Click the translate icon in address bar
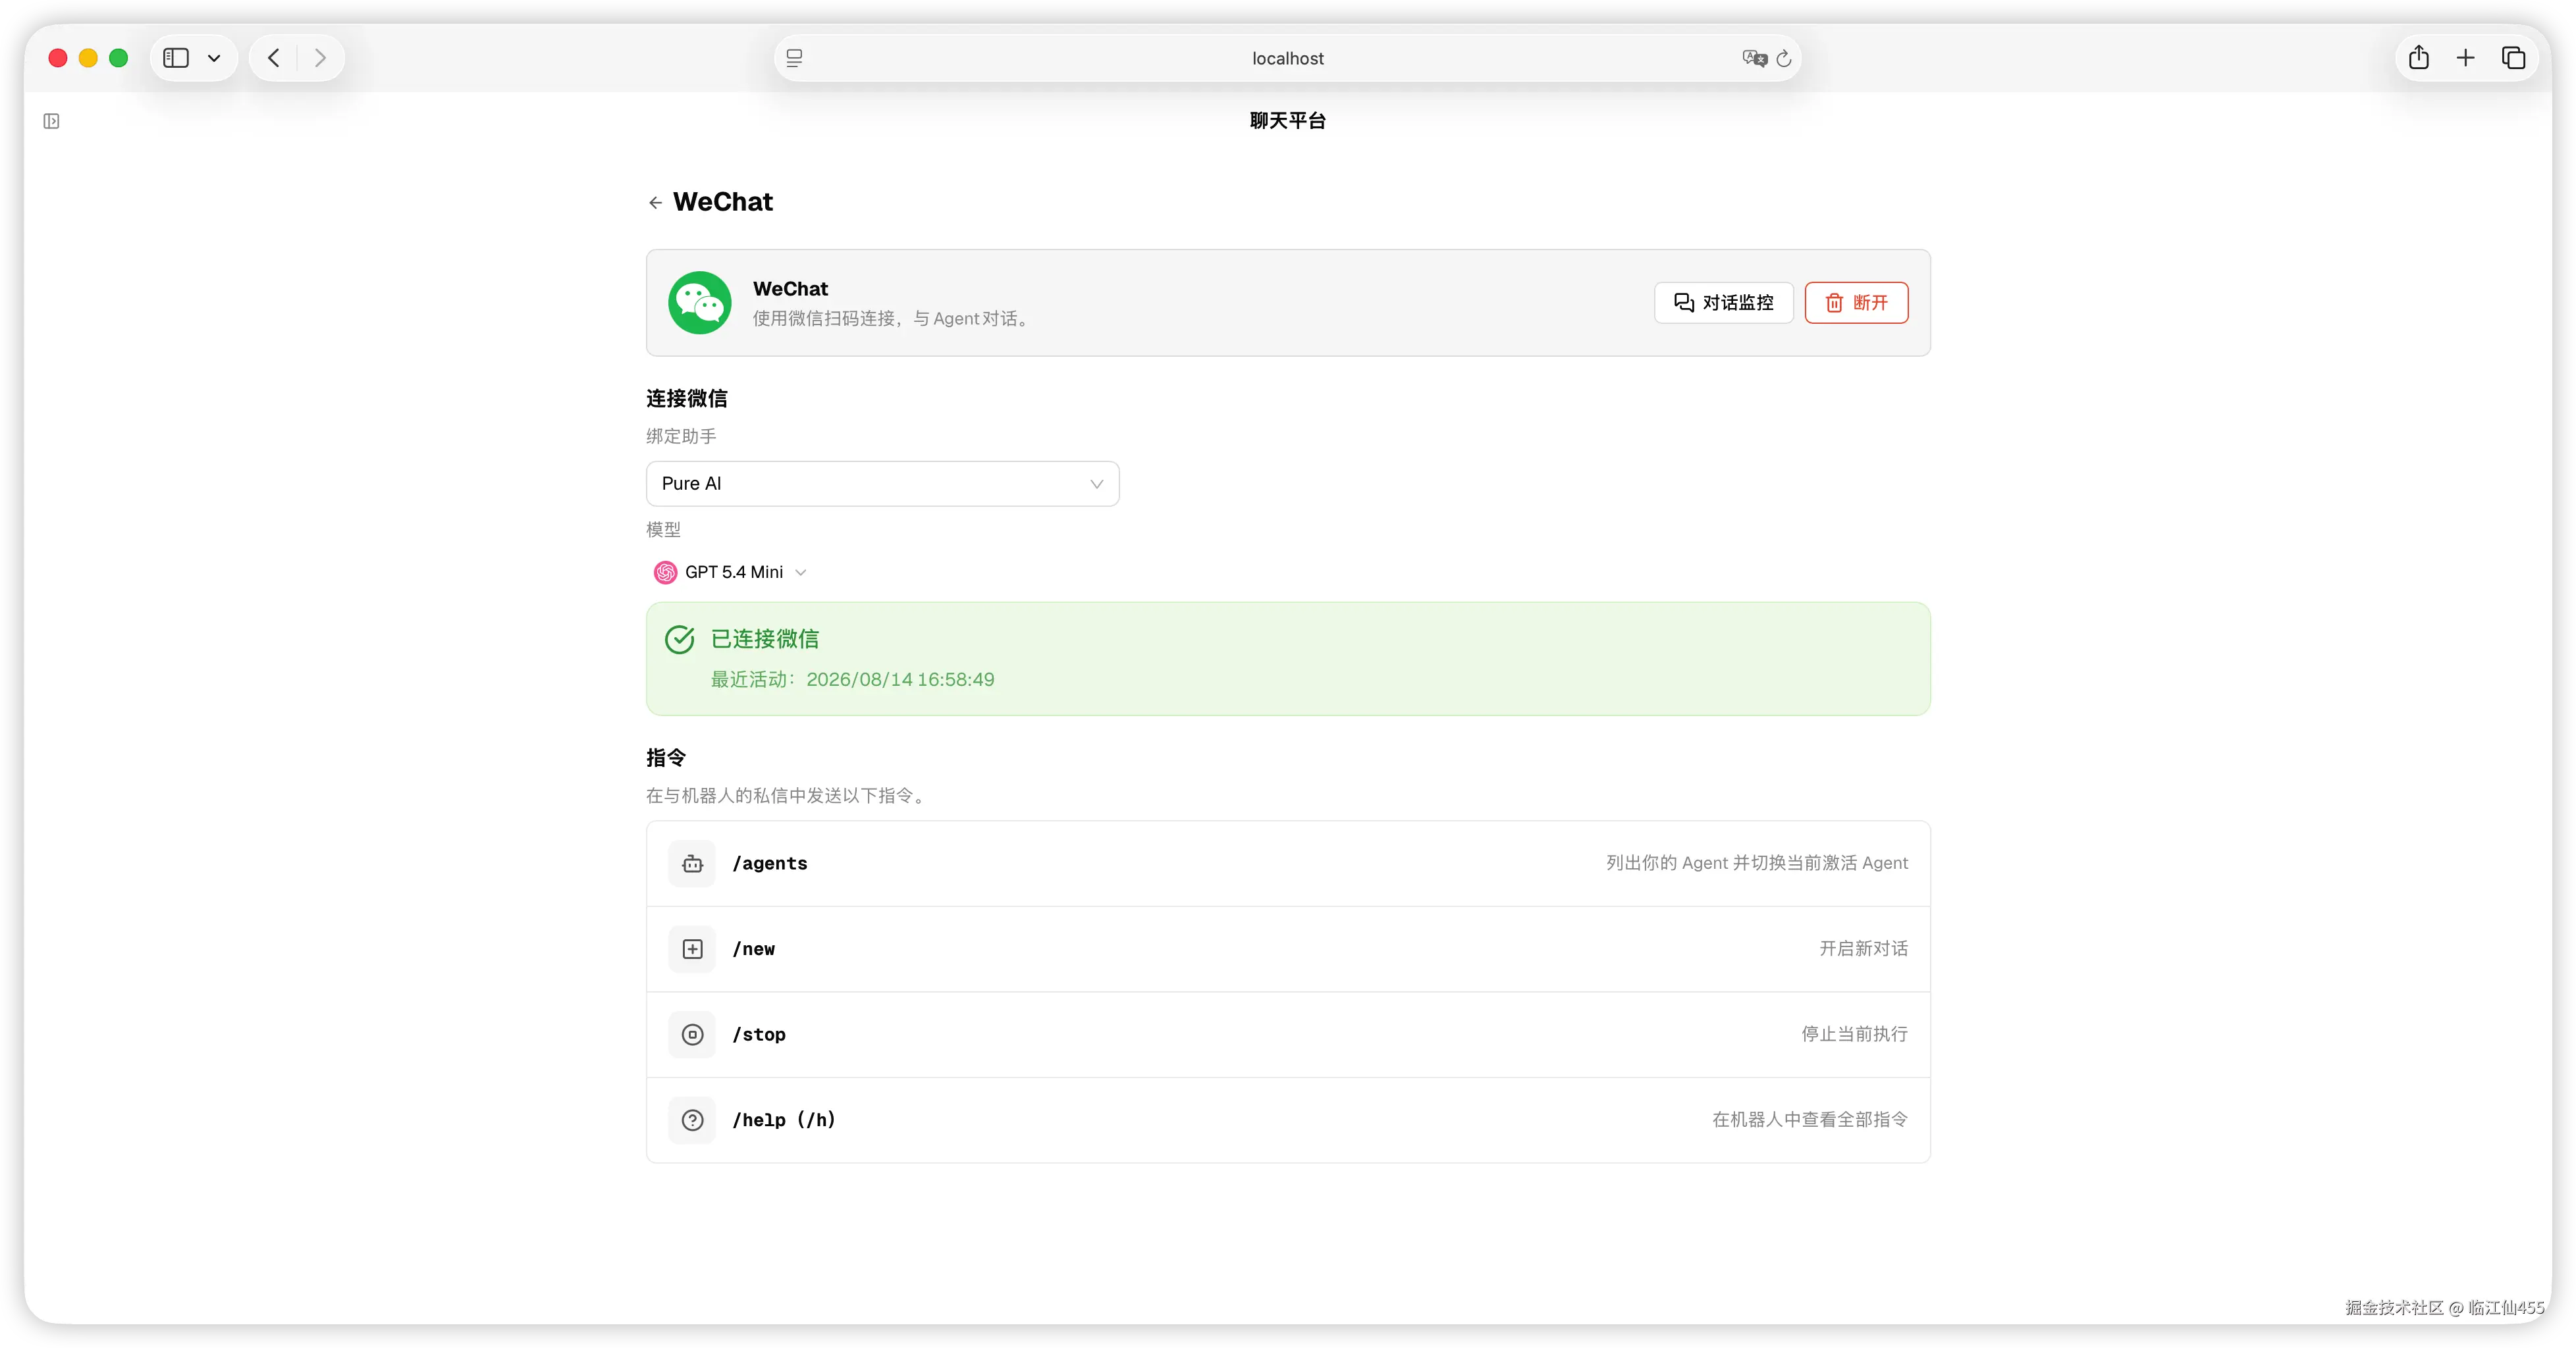Image resolution: width=2576 pixels, height=1348 pixels. click(1754, 58)
